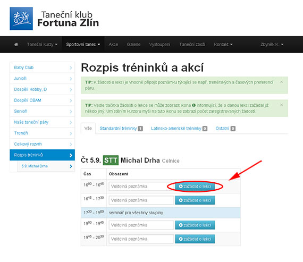Click the green STT badge
The width and height of the screenshot is (303, 262).
click(111, 160)
